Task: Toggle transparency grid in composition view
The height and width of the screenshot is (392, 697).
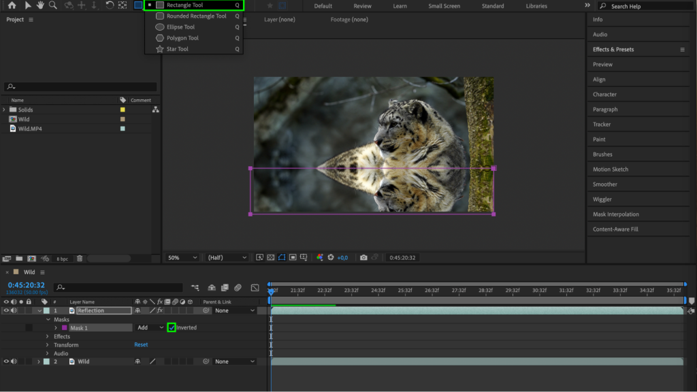Action: (271, 257)
